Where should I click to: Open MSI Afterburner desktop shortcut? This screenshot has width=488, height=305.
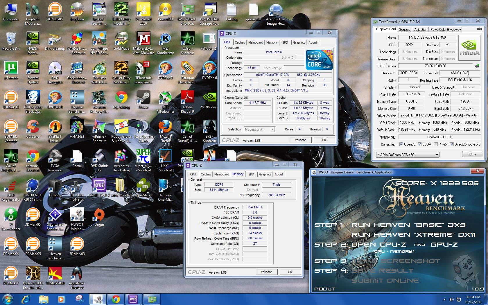coord(165,102)
